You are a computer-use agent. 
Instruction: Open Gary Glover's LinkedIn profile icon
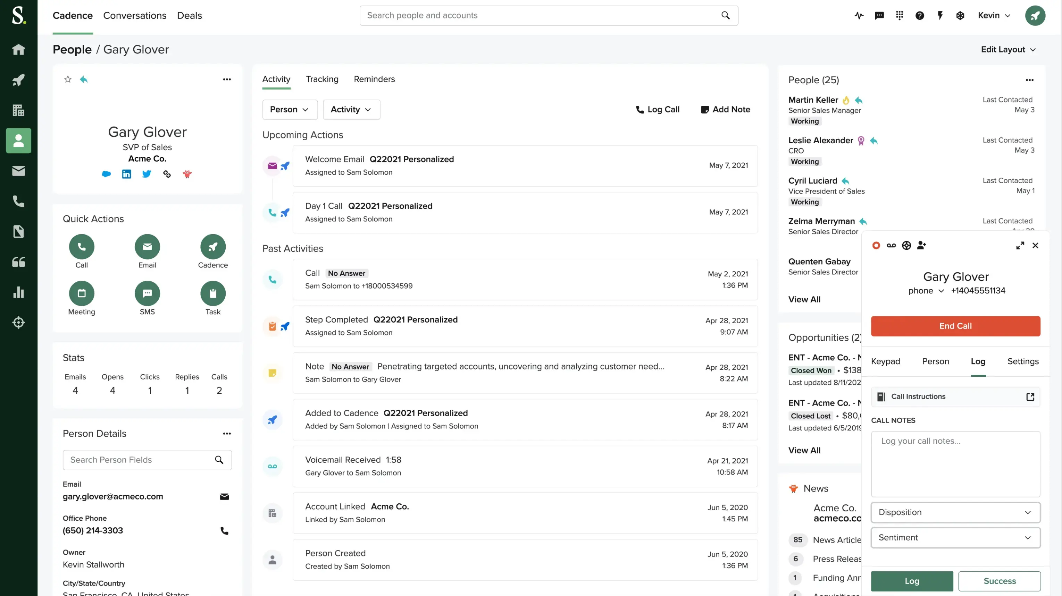(127, 174)
